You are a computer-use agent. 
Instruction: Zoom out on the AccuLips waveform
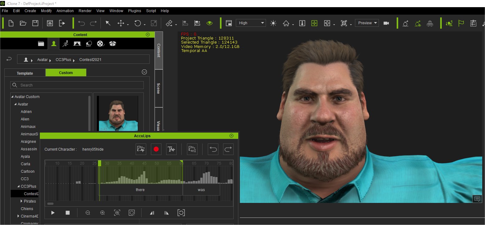pos(88,213)
